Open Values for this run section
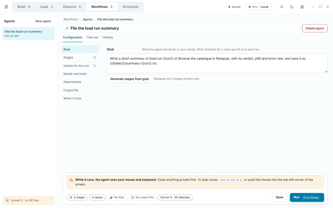This screenshot has height=208, width=333. [x=80, y=66]
